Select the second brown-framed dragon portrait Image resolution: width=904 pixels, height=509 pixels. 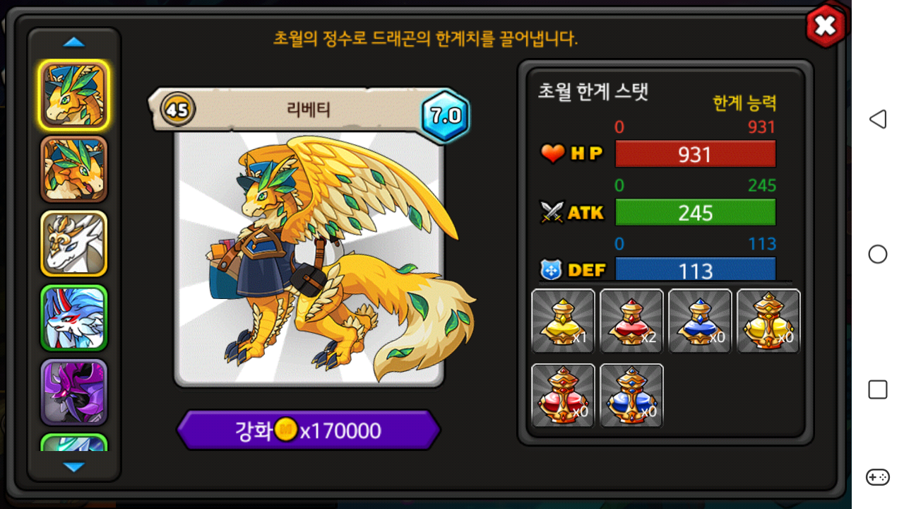[x=74, y=170]
